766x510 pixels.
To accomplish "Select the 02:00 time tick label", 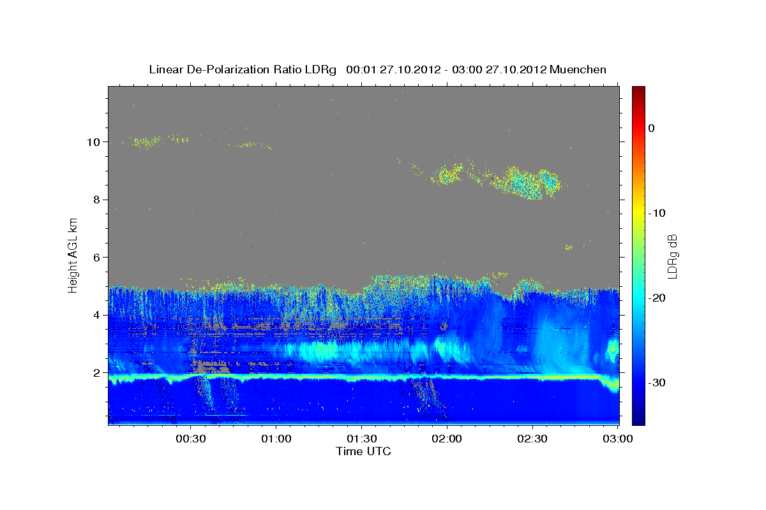I will click(x=447, y=439).
